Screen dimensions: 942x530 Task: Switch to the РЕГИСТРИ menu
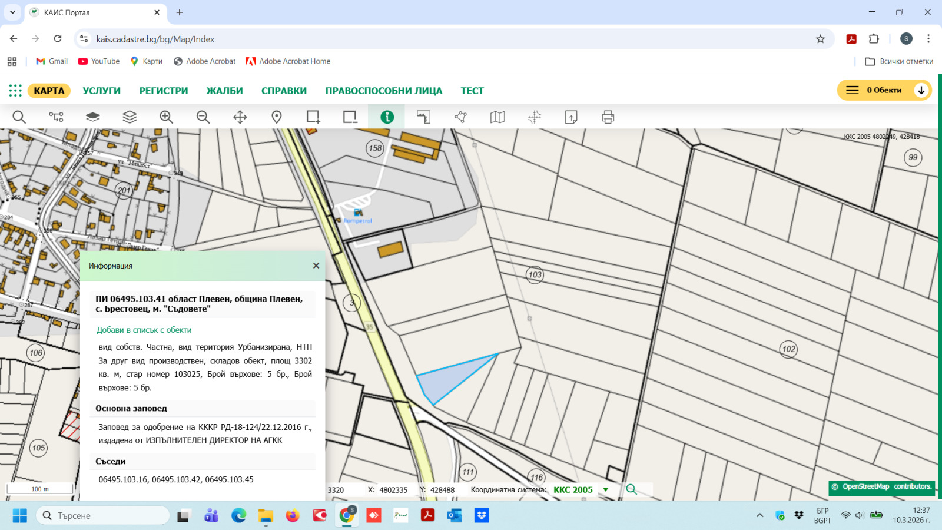point(163,90)
